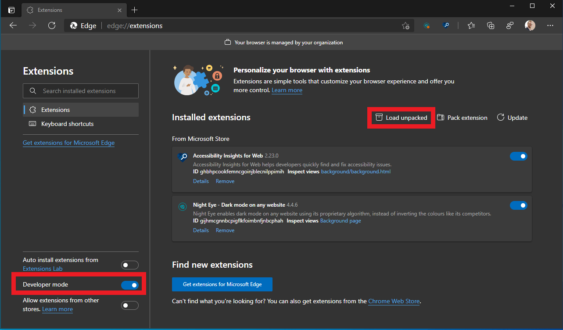Open Keyboard shortcuts in sidebar
Viewport: 563px width, 330px height.
(81, 124)
